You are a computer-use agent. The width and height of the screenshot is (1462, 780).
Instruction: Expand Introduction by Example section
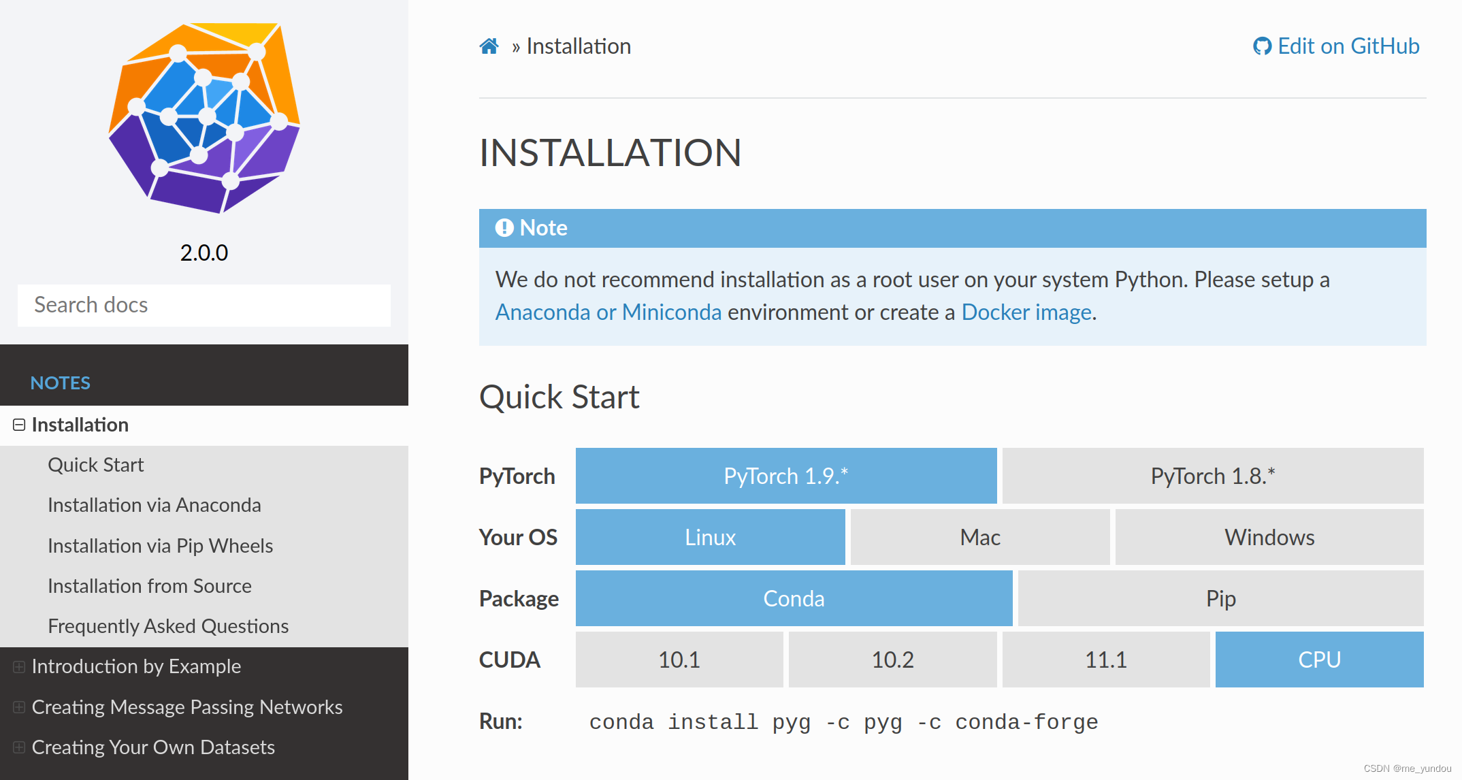click(x=19, y=666)
